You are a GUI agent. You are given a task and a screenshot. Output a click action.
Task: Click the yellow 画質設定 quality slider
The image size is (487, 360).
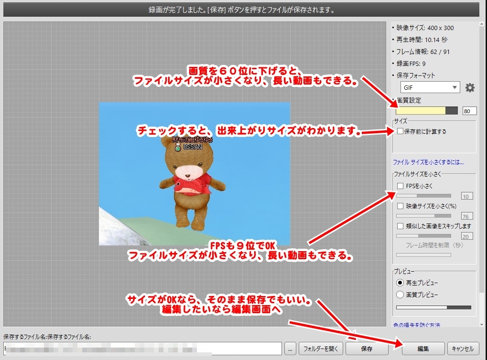pos(426,111)
